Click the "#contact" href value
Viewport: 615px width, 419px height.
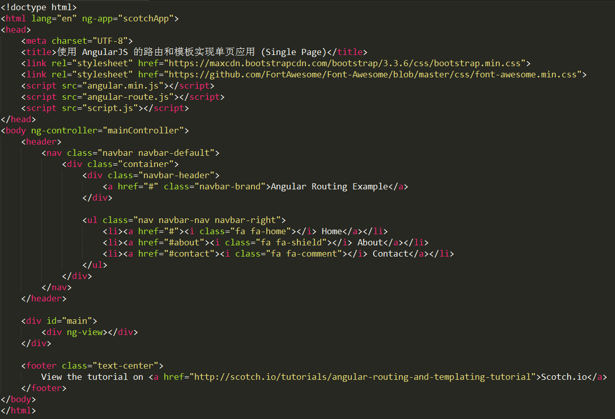point(189,254)
